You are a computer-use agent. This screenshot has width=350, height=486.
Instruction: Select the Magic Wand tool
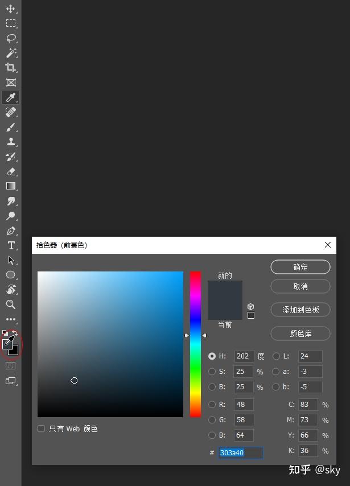pos(11,53)
